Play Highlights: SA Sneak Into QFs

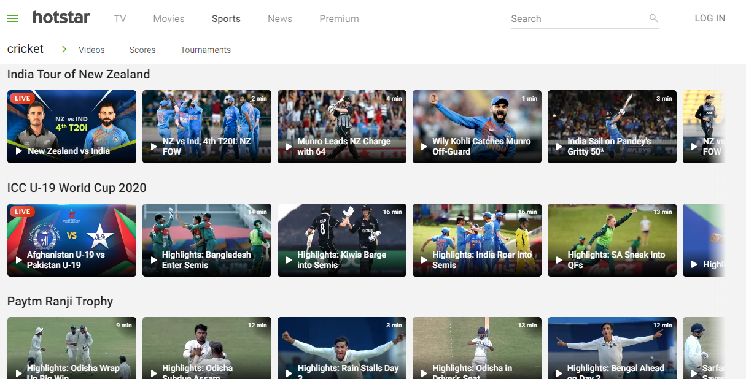click(x=612, y=240)
